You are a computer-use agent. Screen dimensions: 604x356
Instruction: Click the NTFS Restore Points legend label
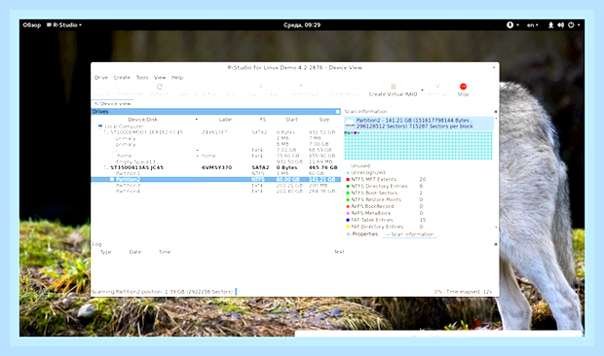(376, 200)
